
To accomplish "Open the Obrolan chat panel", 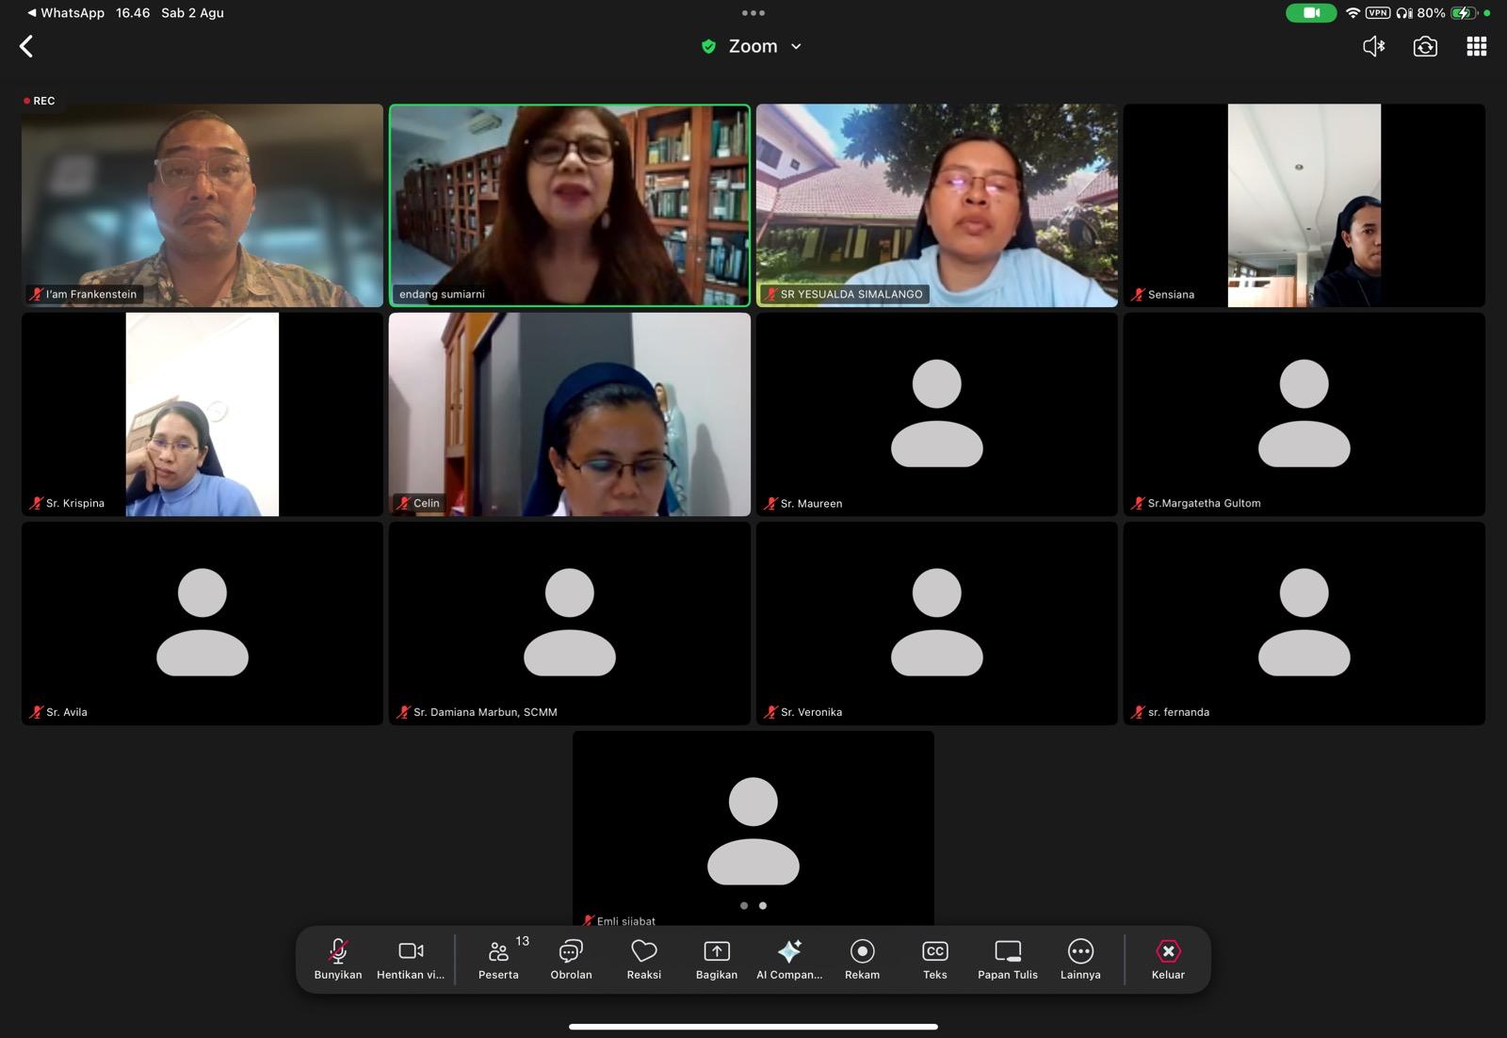I will pyautogui.click(x=571, y=959).
